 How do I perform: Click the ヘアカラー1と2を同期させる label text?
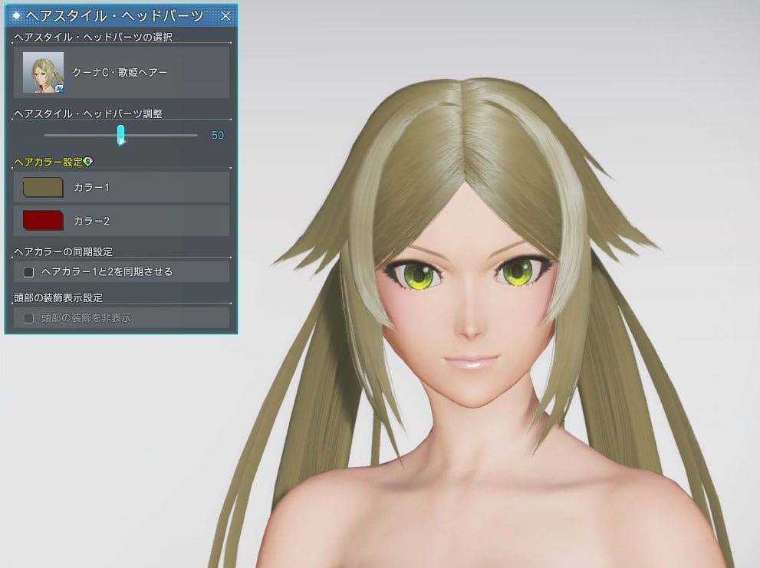click(107, 272)
